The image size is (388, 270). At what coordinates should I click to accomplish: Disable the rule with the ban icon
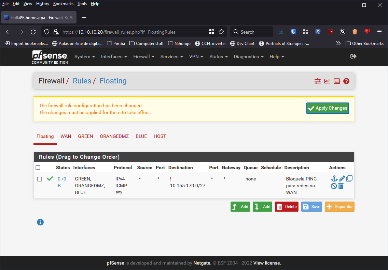334,186
